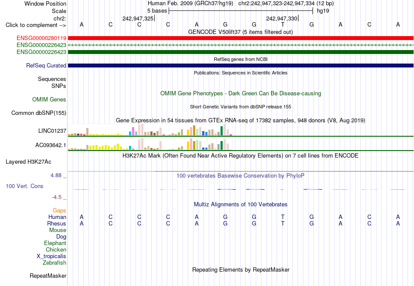The height and width of the screenshot is (286, 414).
Task: Click the 100 Vert. Cons label
Action: click(x=24, y=186)
